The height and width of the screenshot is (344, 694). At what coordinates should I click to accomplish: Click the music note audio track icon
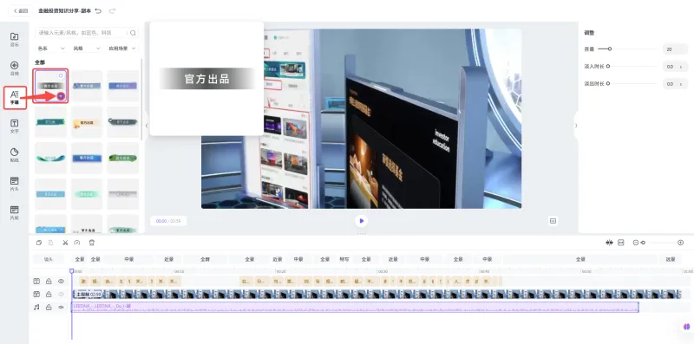36,307
